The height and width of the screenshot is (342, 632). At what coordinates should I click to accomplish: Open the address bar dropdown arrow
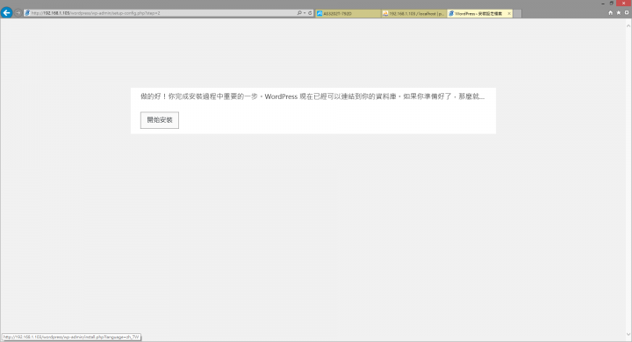point(305,13)
